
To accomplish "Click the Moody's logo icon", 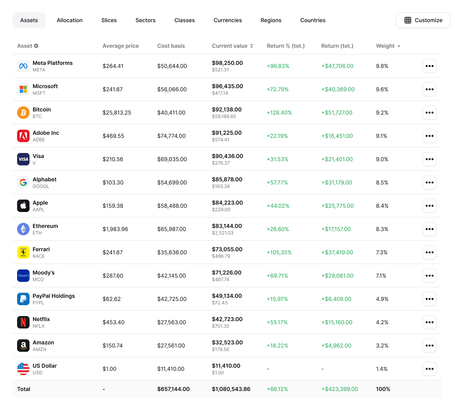I will click(x=23, y=276).
